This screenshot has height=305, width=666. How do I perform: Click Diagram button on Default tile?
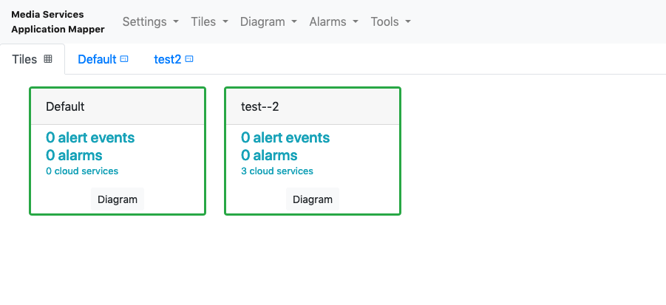click(x=118, y=199)
